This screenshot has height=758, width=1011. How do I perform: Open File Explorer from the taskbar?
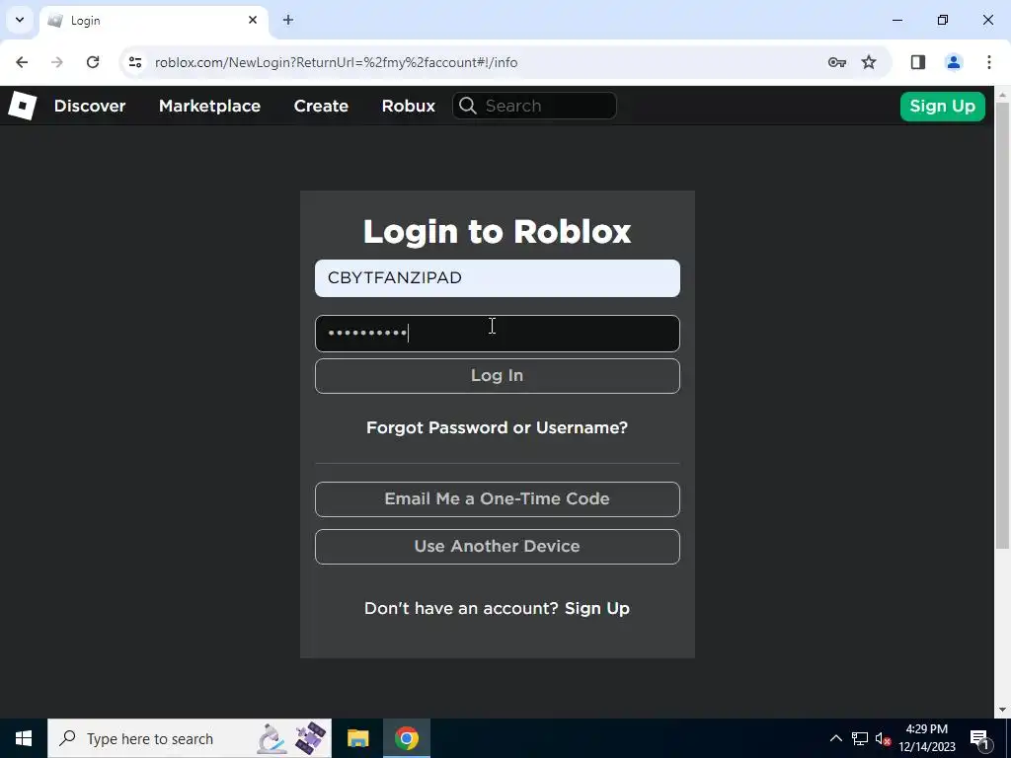pos(357,738)
